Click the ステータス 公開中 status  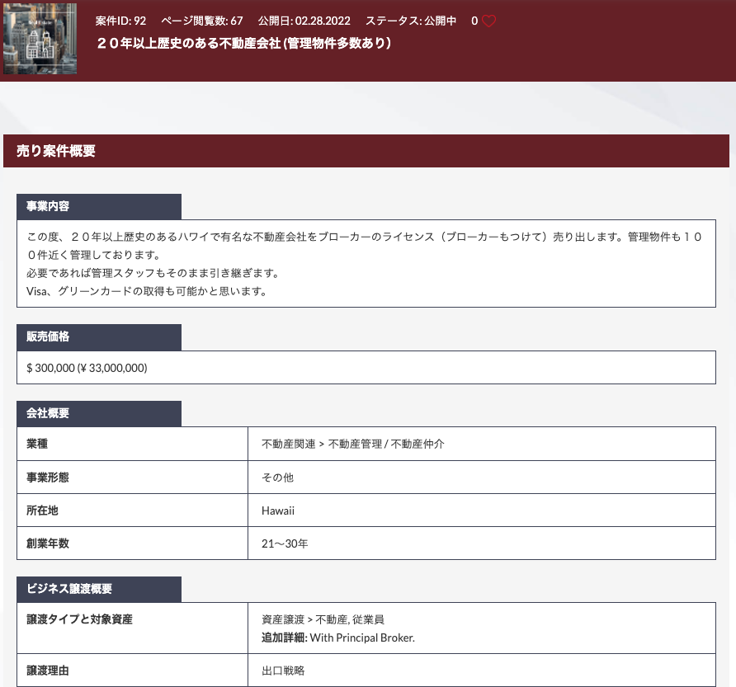(x=411, y=21)
